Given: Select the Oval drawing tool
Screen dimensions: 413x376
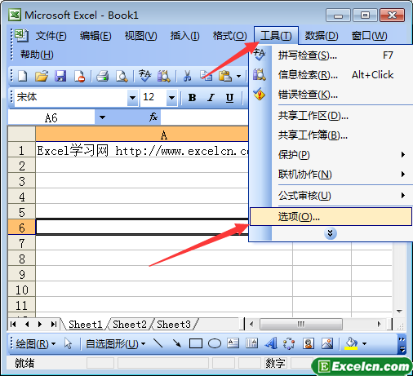Looking at the screenshot, I should [215, 343].
